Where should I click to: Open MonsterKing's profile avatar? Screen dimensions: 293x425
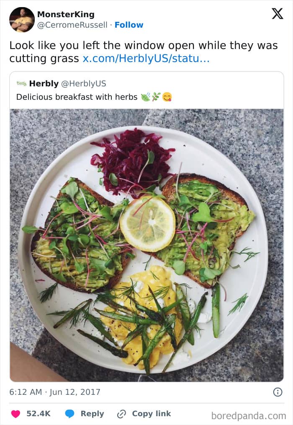pos(22,20)
